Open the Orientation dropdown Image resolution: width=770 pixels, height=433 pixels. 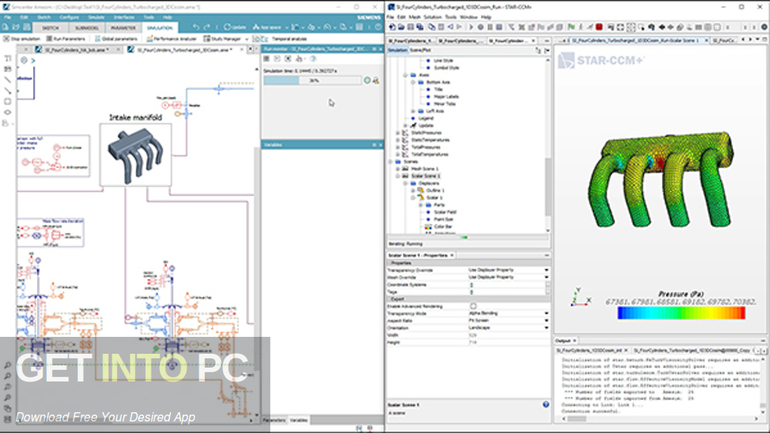(x=546, y=328)
